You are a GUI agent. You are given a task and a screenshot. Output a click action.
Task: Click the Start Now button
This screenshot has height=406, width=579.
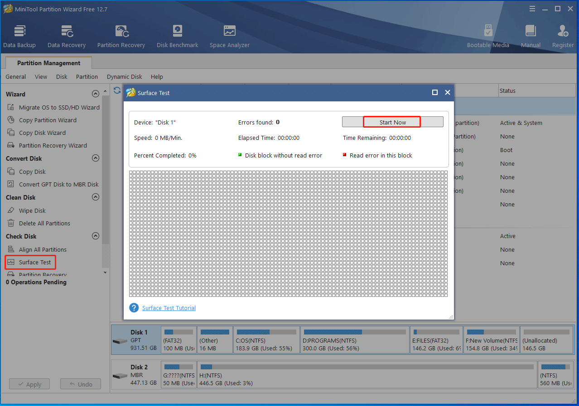pyautogui.click(x=393, y=122)
